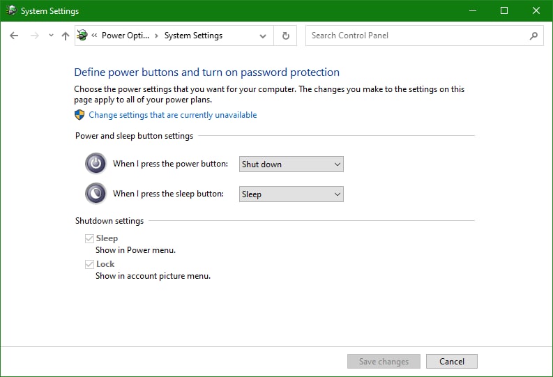The width and height of the screenshot is (553, 377).
Task: Minimize the System Settings window
Action: point(473,10)
